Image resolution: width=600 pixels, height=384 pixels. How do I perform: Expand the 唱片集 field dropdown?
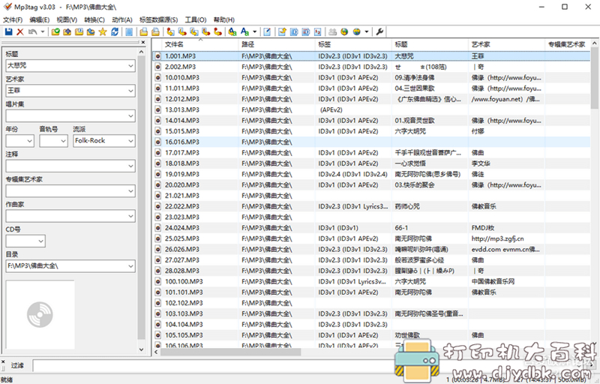(130, 116)
